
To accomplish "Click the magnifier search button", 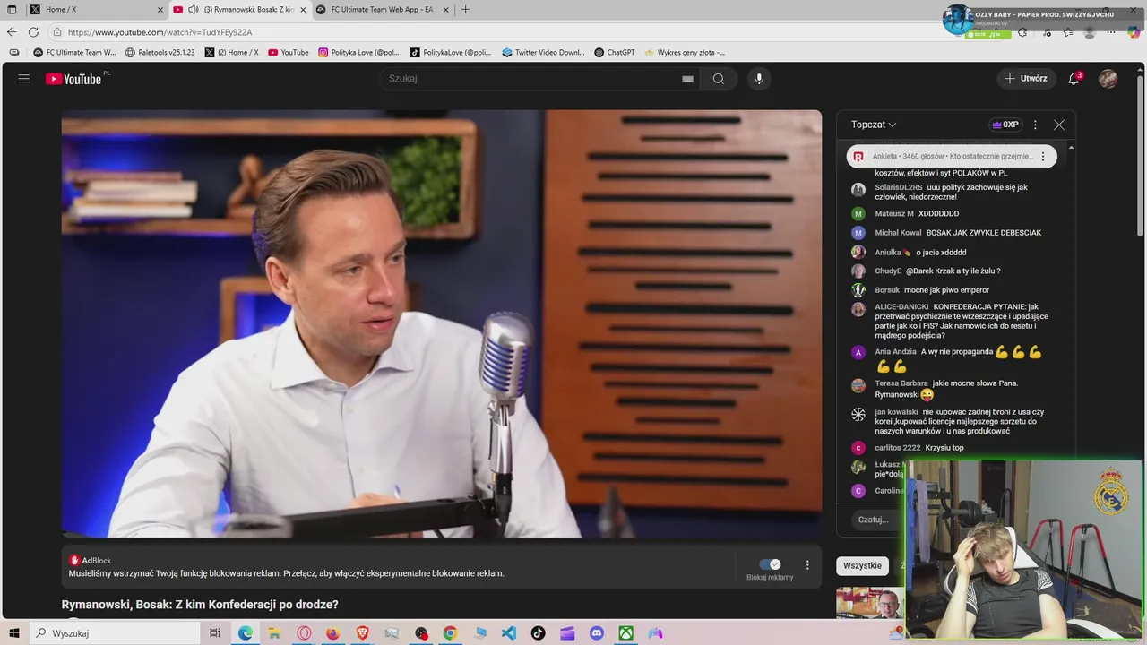I will pyautogui.click(x=719, y=79).
